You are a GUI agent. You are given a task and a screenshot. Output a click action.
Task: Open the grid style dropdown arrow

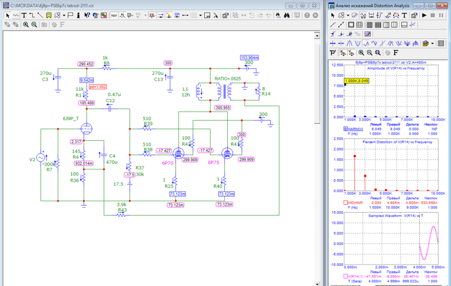click(201, 15)
